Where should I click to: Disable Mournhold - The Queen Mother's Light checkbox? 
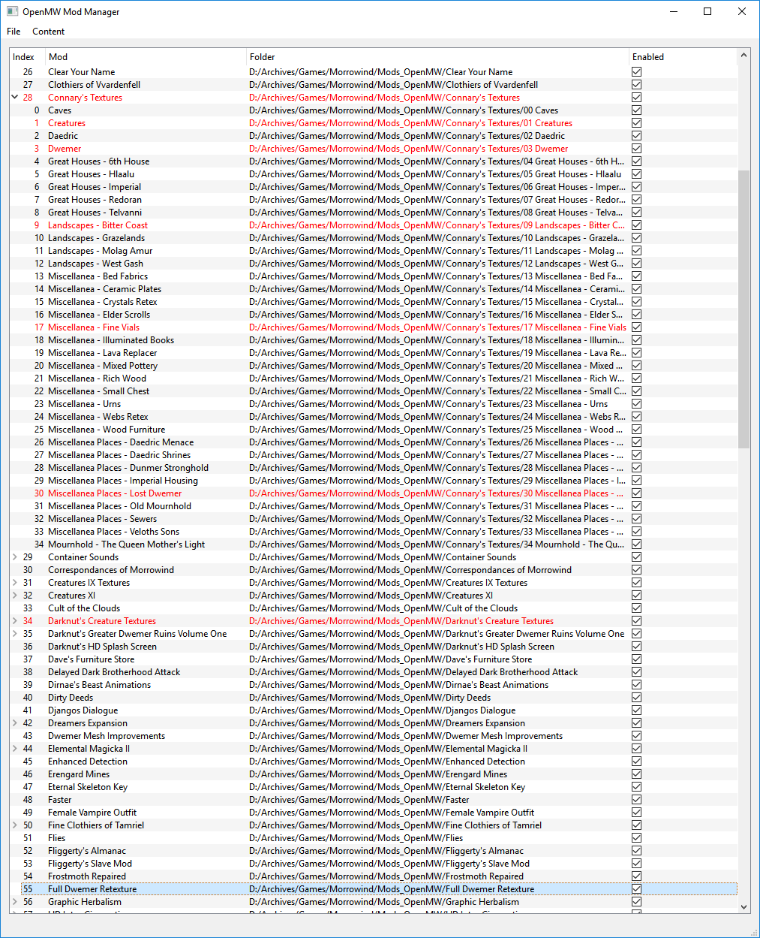point(636,544)
